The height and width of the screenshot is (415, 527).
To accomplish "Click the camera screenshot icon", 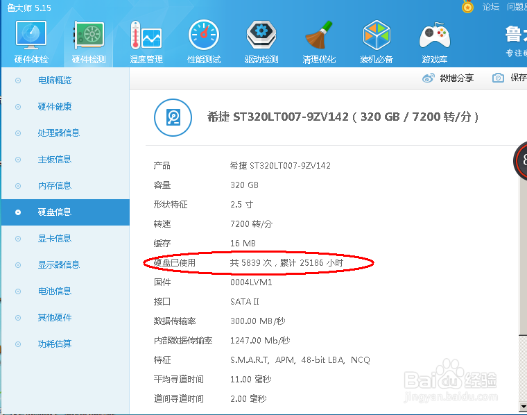I will 498,78.
